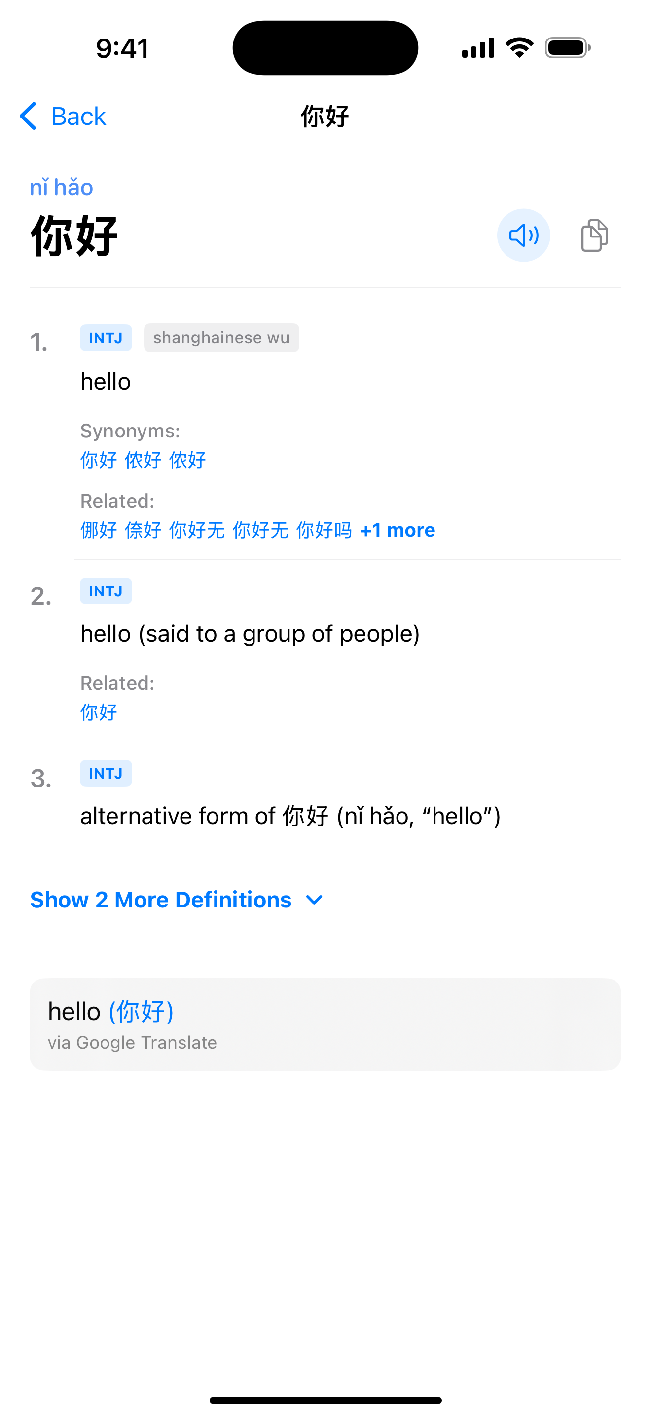The image size is (651, 1416).
Task: Open related word 你好 under definition 2
Action: [x=99, y=712]
